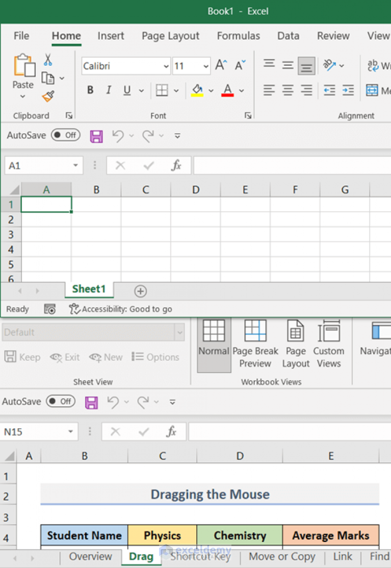Image resolution: width=391 pixels, height=568 pixels.
Task: Click Undo in Book1 quick access toolbar
Action: click(118, 136)
